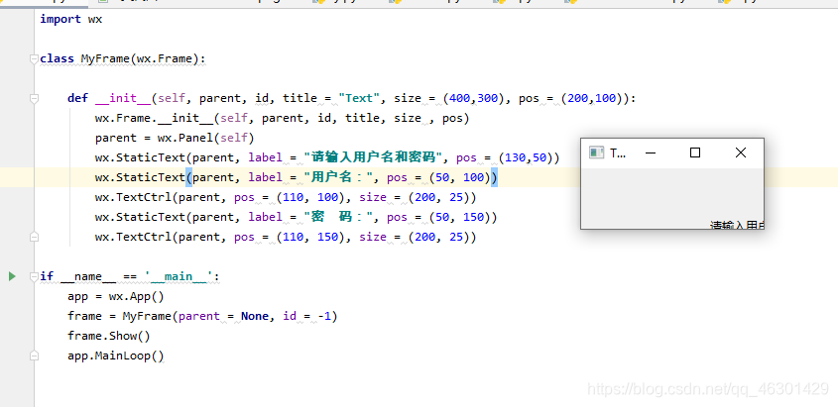Click the fold end marker beside the last TextCtrl line

click(x=34, y=237)
